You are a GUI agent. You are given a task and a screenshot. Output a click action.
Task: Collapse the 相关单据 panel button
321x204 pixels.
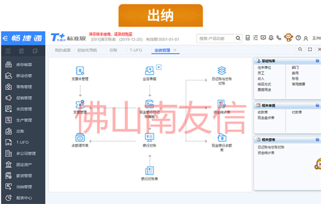click(317, 106)
